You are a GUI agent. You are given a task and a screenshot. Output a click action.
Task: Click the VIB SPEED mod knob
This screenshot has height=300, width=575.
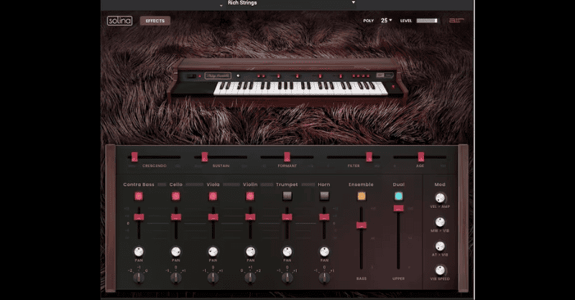coord(440,271)
